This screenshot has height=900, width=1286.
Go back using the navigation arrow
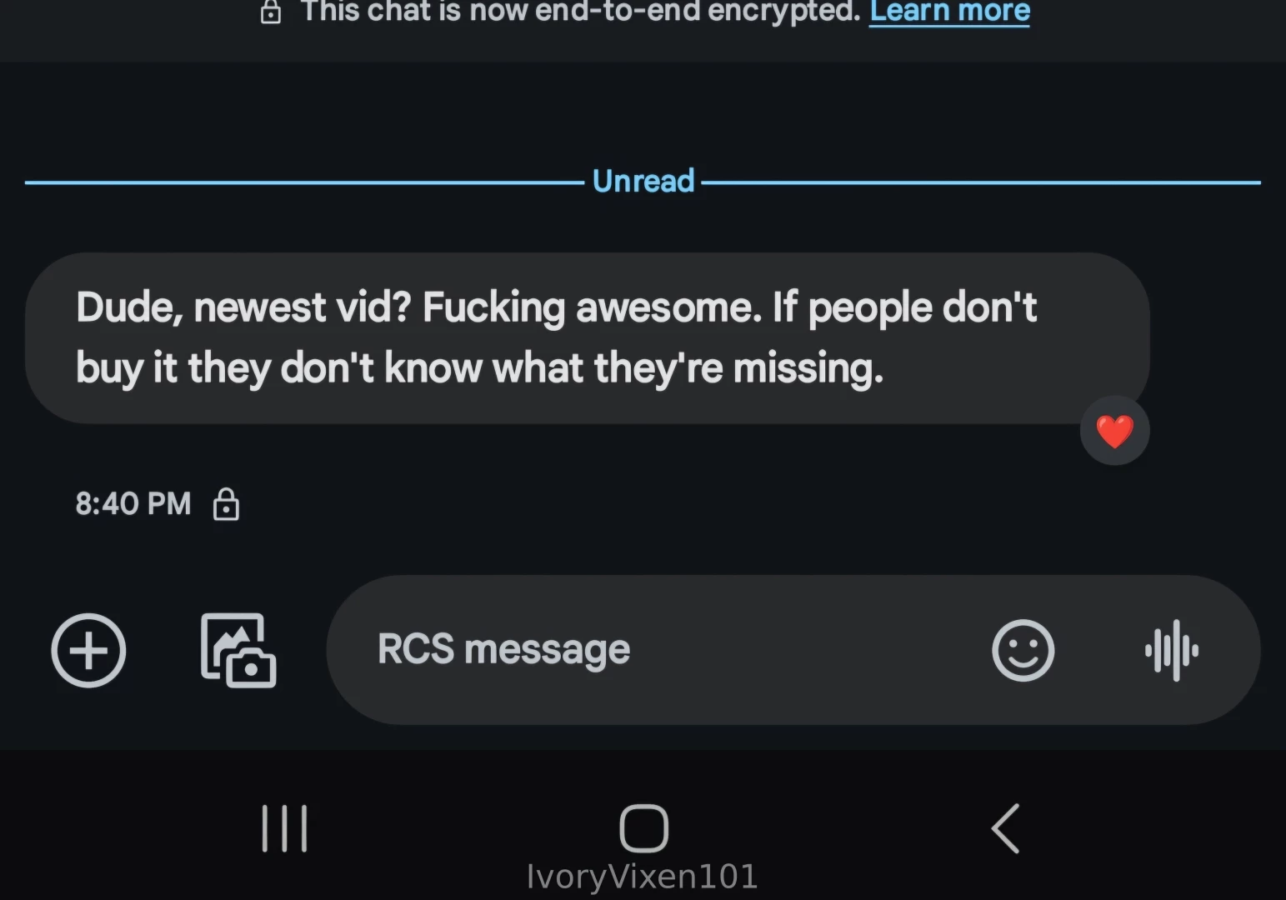(x=1005, y=828)
